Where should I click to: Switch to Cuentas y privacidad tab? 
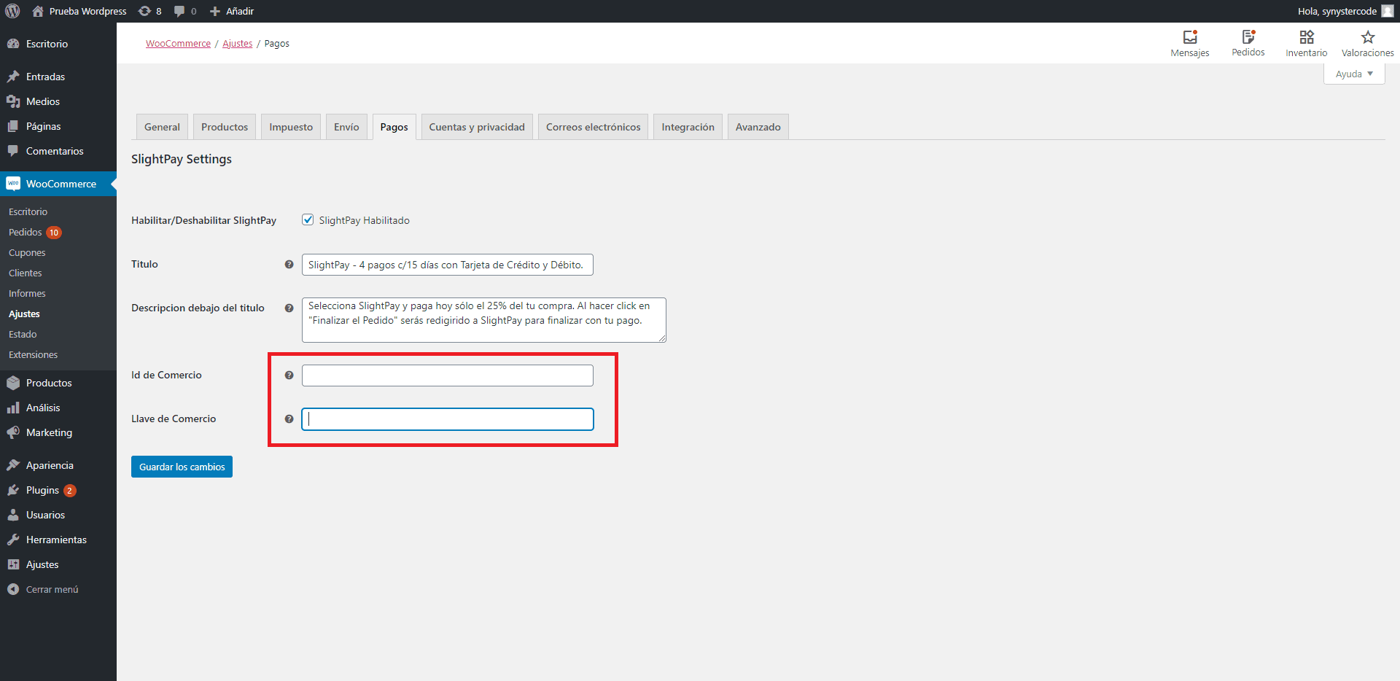tap(477, 127)
